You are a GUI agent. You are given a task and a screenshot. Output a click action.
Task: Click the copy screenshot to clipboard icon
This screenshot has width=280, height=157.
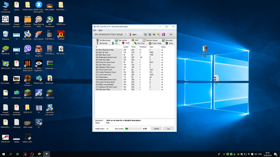(150, 35)
